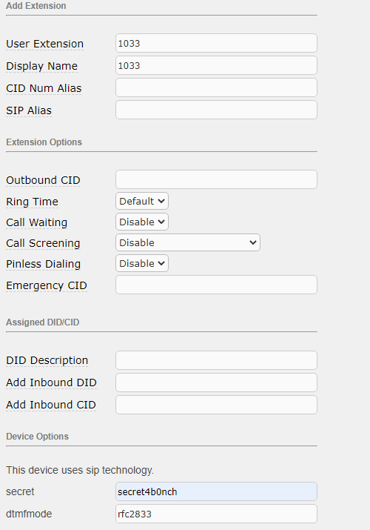Edit the Display Name field
The width and height of the screenshot is (370, 530).
(216, 65)
